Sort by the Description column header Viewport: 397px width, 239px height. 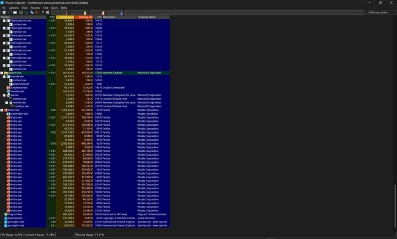tap(120, 17)
